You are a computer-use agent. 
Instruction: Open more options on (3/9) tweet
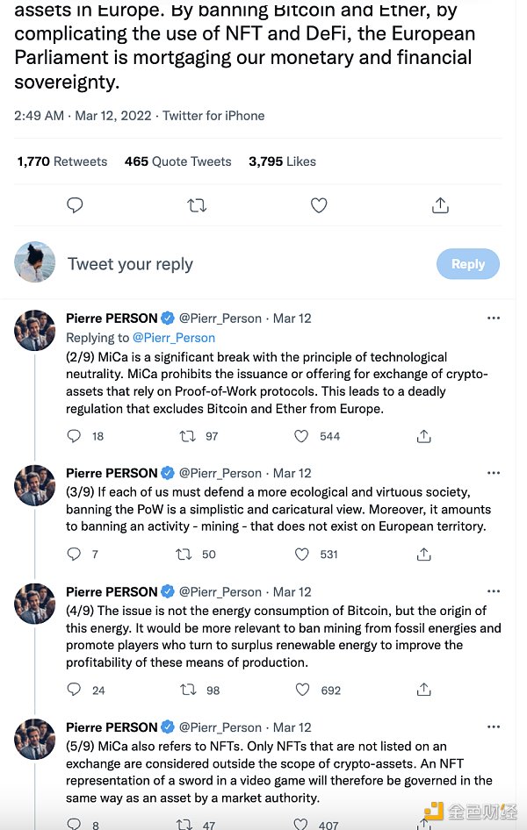pyautogui.click(x=494, y=473)
